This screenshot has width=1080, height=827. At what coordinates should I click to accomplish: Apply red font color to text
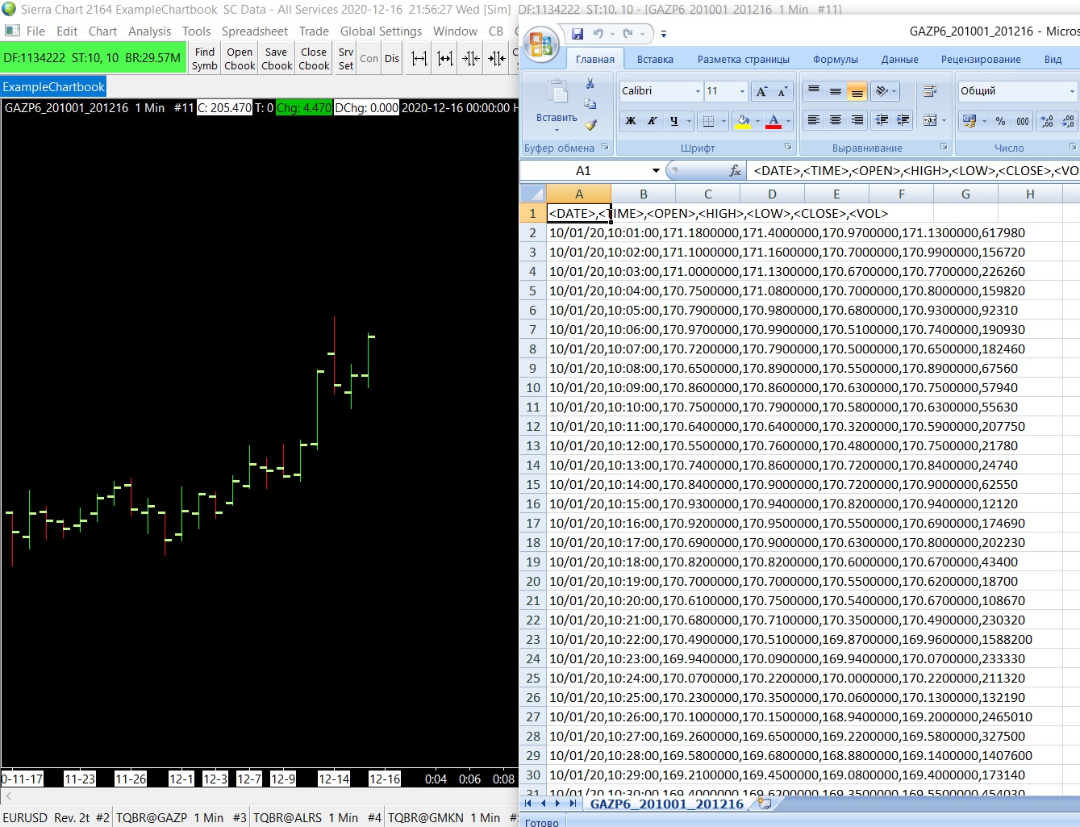tap(774, 121)
